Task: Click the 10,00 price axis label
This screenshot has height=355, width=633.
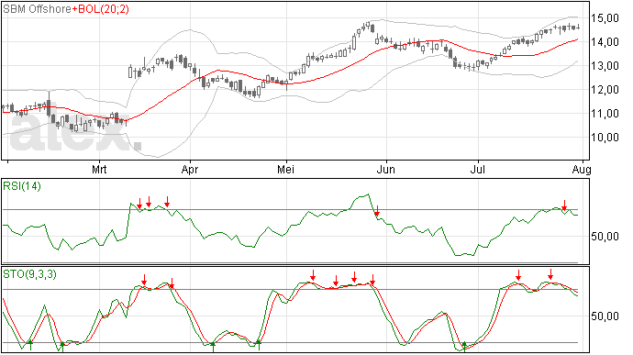Action: coord(605,138)
